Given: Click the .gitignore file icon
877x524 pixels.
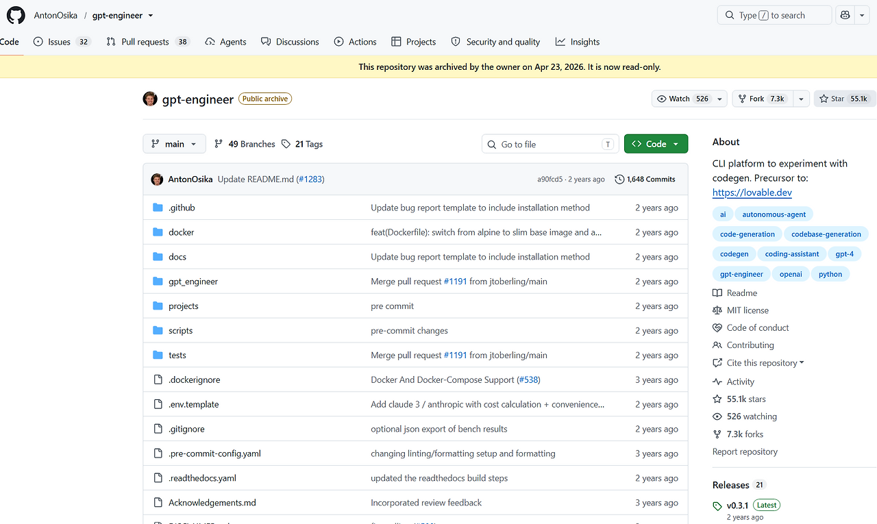Looking at the screenshot, I should 158,429.
